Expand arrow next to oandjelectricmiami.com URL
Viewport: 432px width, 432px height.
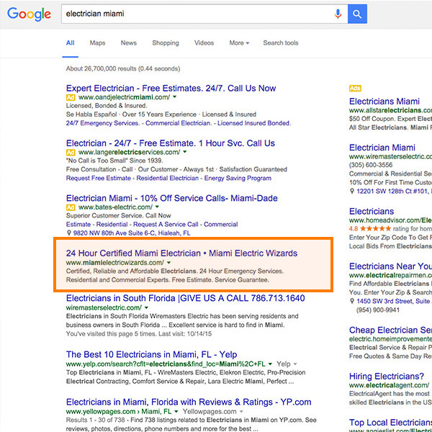coord(175,96)
